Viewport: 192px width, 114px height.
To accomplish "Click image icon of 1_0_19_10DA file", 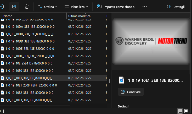I will [2, 26].
